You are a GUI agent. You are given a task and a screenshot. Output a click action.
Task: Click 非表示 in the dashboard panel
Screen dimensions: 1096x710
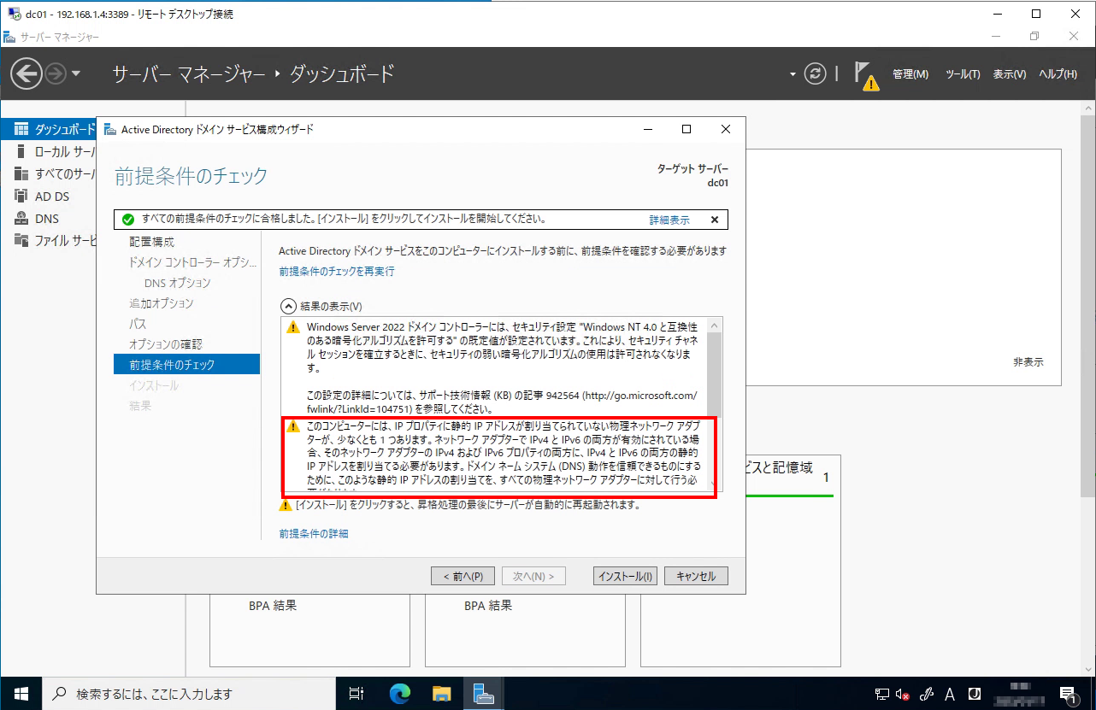pos(1028,362)
